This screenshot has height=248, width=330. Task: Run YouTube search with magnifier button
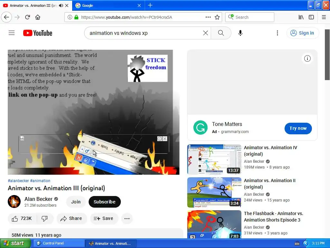(221, 33)
